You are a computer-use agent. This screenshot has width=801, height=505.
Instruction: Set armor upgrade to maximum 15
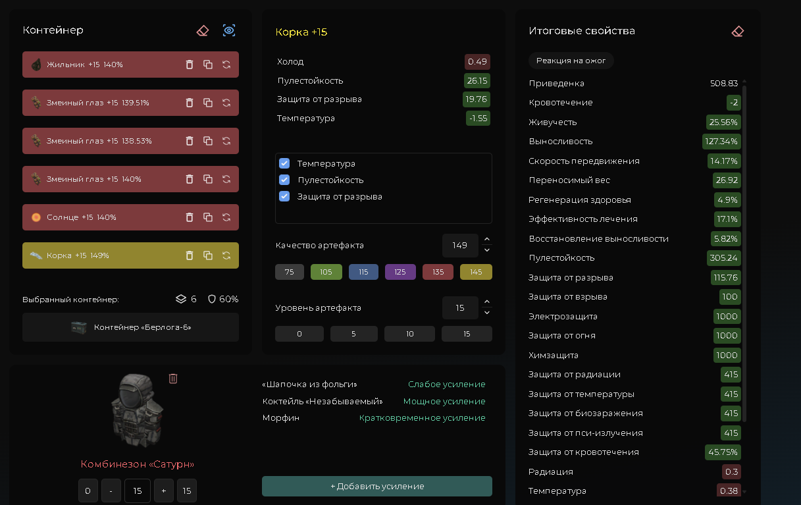pos(187,491)
